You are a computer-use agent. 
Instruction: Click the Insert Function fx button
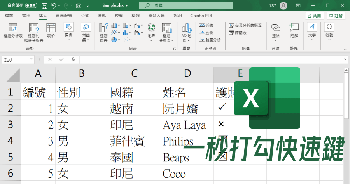(x=73, y=59)
